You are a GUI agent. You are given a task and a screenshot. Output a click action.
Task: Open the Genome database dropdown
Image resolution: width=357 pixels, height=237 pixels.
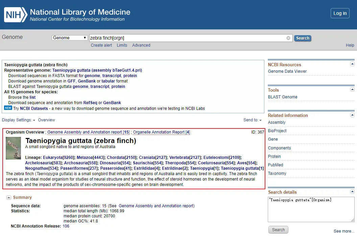coord(70,38)
